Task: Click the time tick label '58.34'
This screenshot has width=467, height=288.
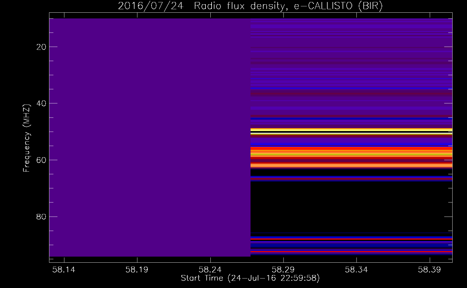Action: click(x=356, y=270)
